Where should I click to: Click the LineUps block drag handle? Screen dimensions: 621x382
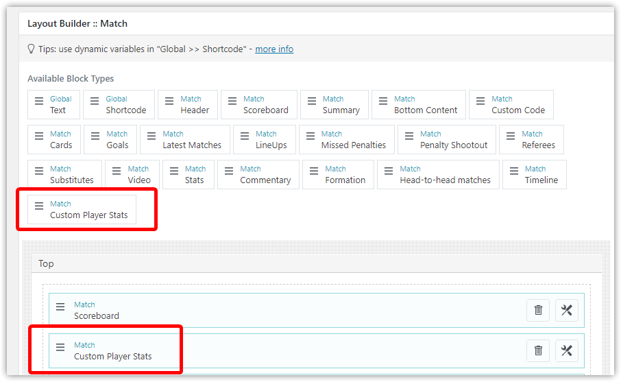coord(245,136)
